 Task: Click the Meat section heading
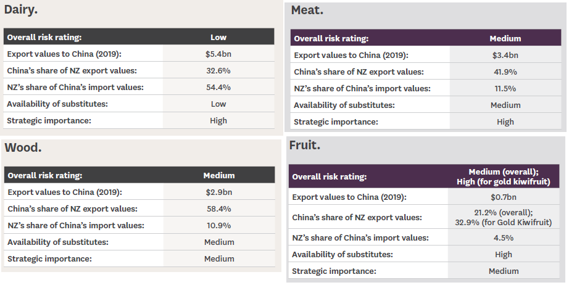click(307, 10)
